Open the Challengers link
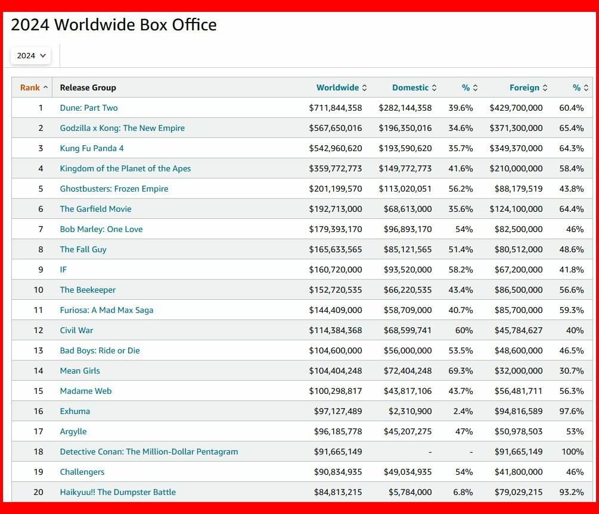599x514 pixels. click(x=82, y=472)
